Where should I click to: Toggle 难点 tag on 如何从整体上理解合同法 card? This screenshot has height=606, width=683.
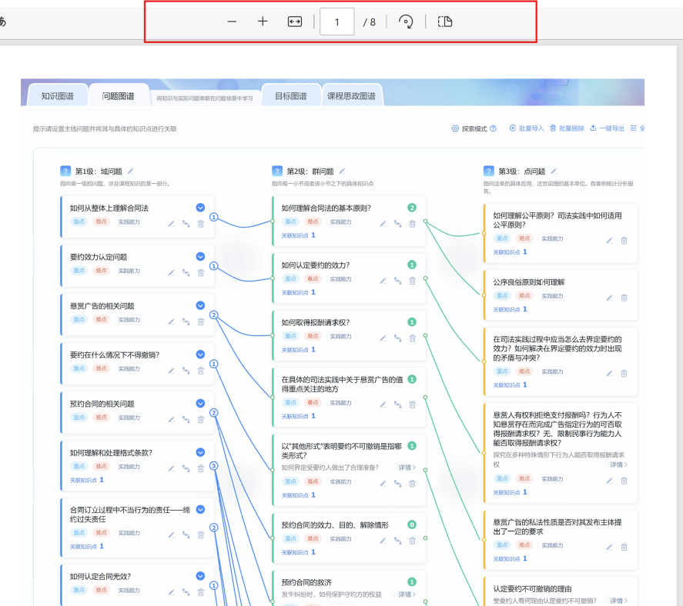(x=101, y=221)
